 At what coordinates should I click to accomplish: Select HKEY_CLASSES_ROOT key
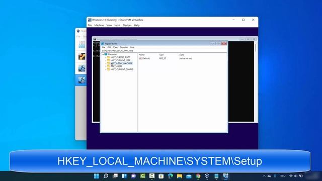(120, 57)
